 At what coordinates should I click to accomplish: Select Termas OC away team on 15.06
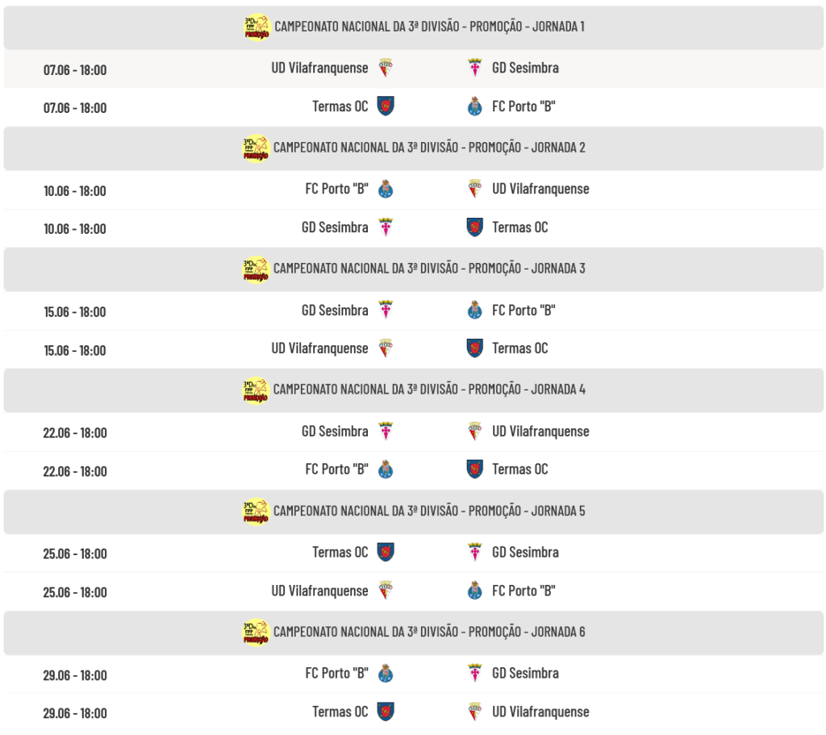[x=520, y=349]
